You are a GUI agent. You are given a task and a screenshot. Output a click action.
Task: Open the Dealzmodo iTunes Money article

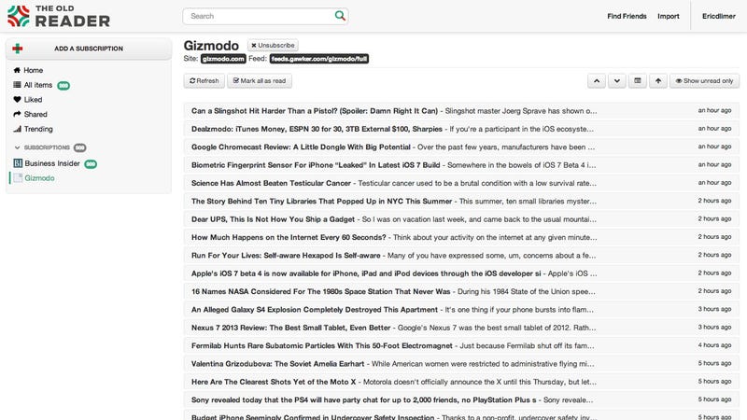[x=461, y=129]
